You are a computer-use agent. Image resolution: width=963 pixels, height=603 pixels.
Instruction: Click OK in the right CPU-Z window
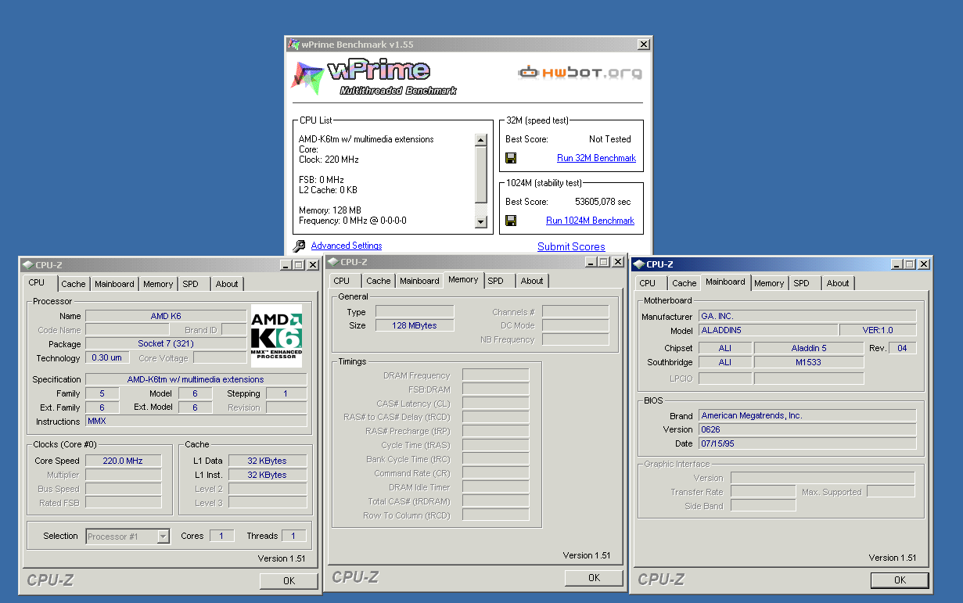tap(900, 580)
